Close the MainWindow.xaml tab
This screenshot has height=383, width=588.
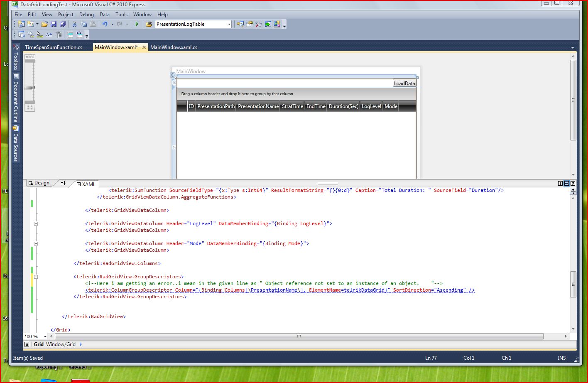pos(144,47)
